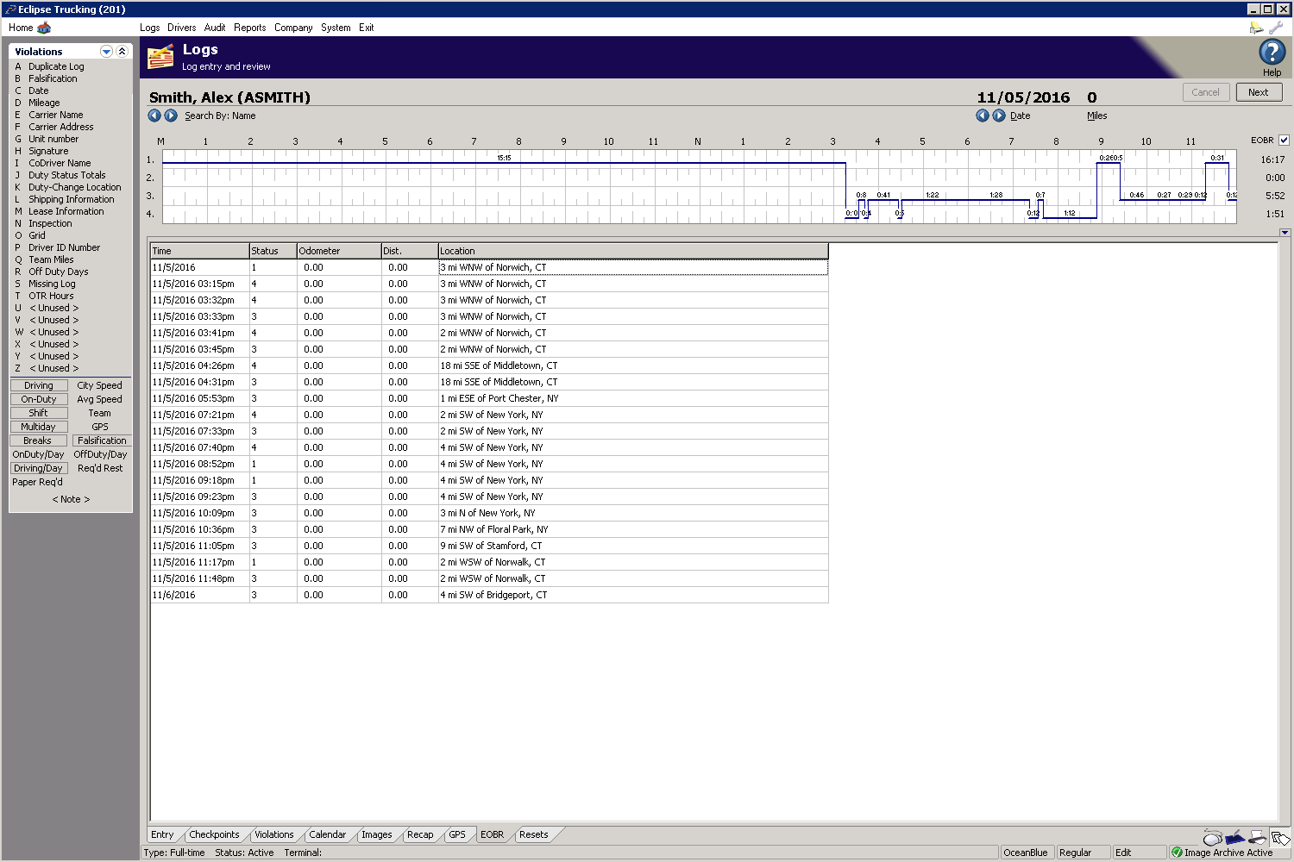The width and height of the screenshot is (1294, 862).
Task: Click the mouse icon in the bottom status bar
Action: [1212, 838]
